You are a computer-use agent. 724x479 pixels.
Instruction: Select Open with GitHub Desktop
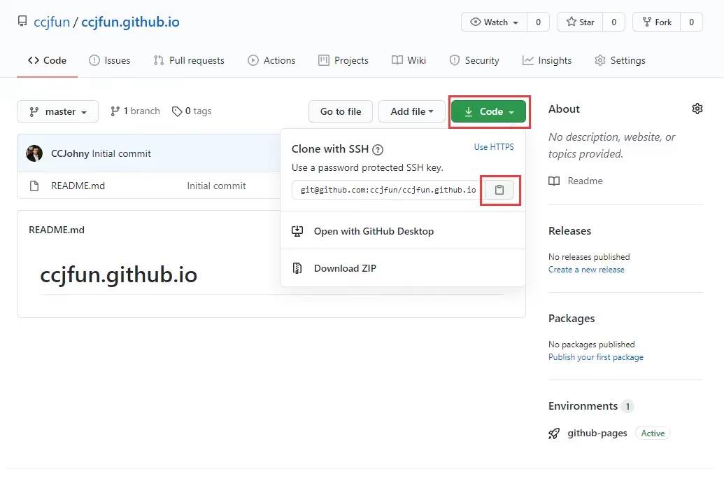coord(374,231)
